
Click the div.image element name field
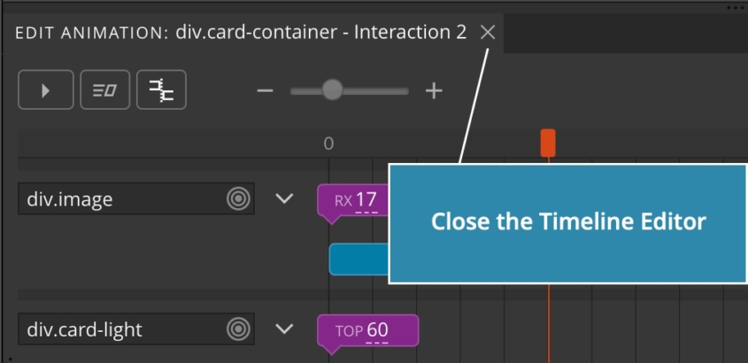click(136, 198)
